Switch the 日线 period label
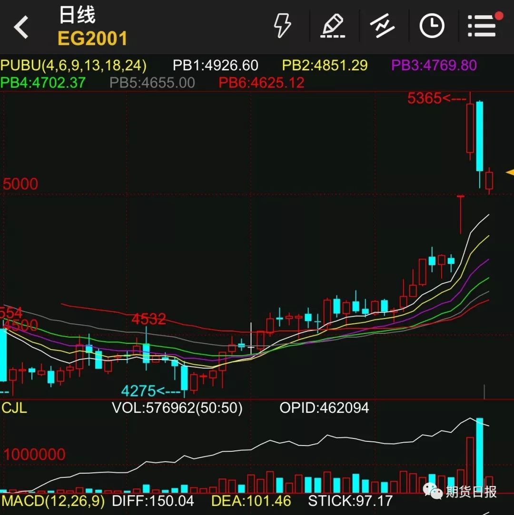 (x=77, y=15)
